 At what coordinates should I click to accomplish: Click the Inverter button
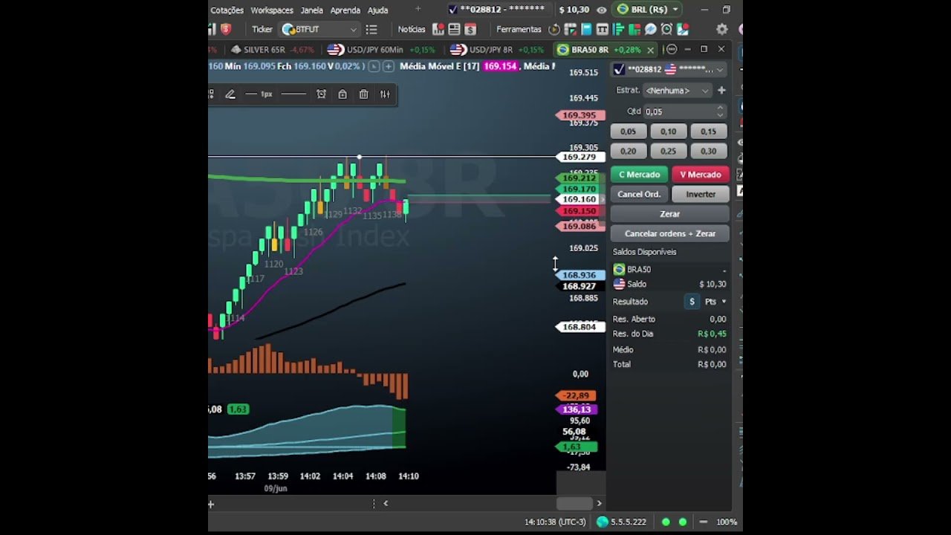tap(701, 194)
